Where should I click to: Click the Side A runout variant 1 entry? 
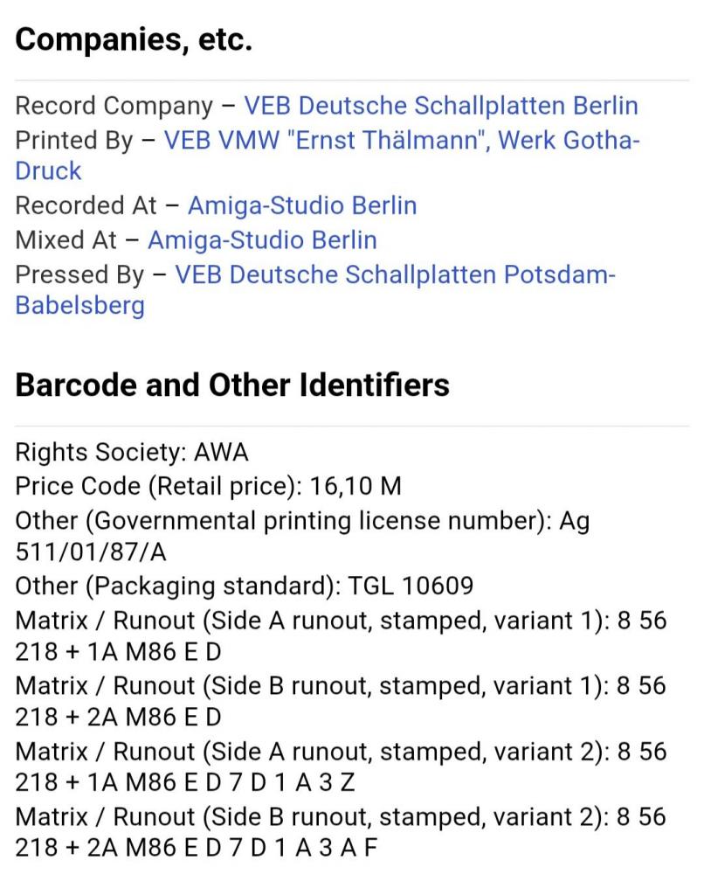click(x=340, y=621)
